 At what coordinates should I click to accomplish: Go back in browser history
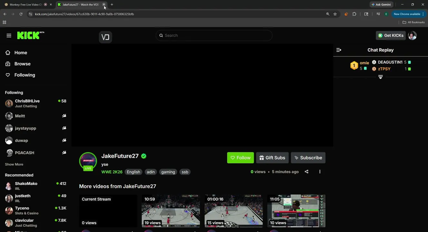point(5,14)
